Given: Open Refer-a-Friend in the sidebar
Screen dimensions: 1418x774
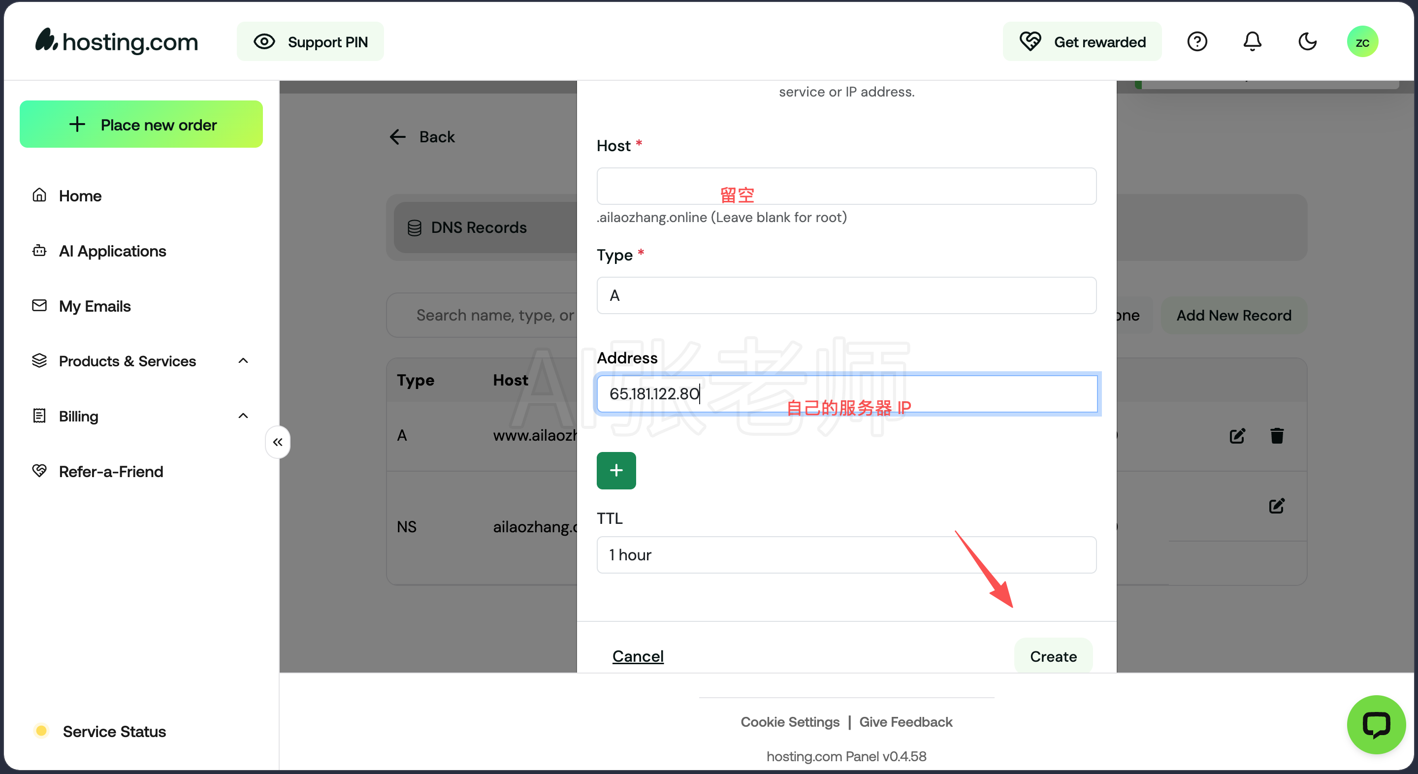Looking at the screenshot, I should 111,471.
